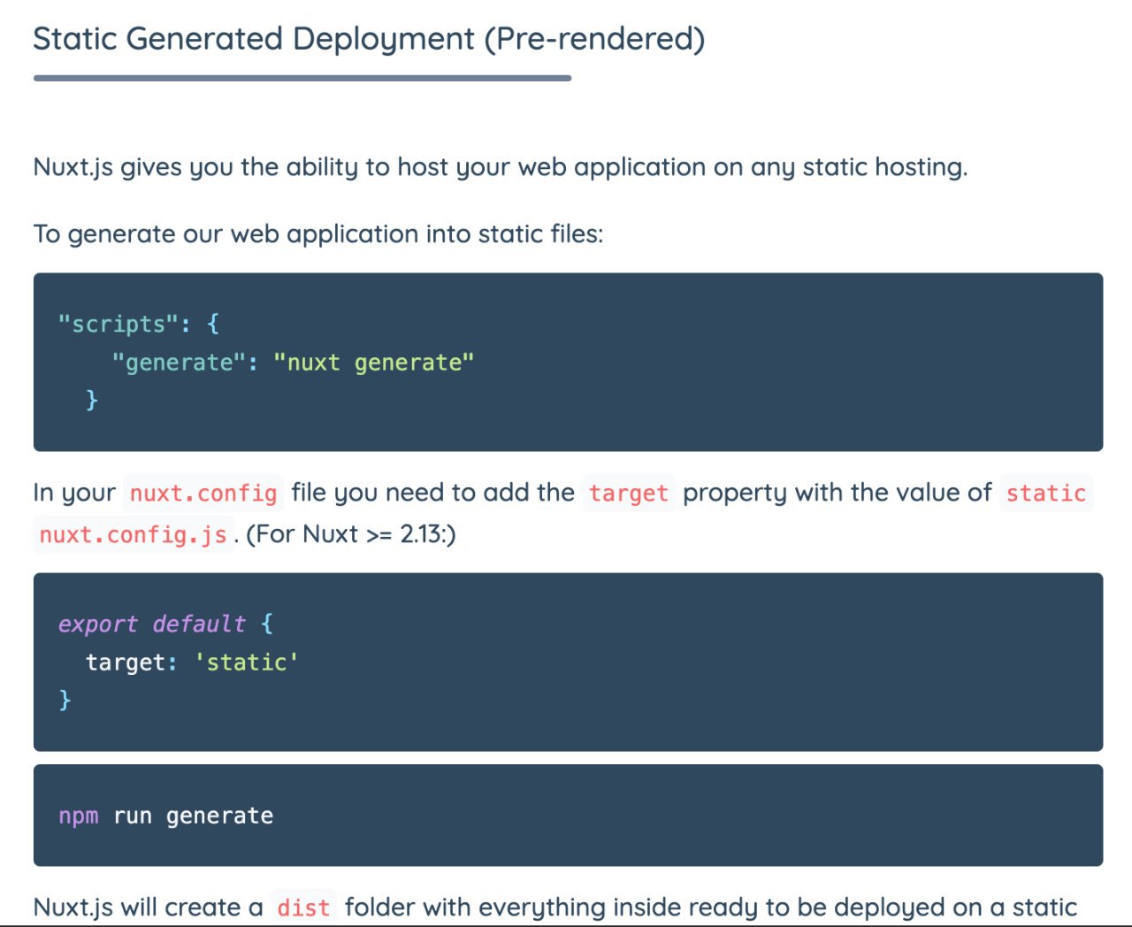Click the inline code 'static'

1046,493
